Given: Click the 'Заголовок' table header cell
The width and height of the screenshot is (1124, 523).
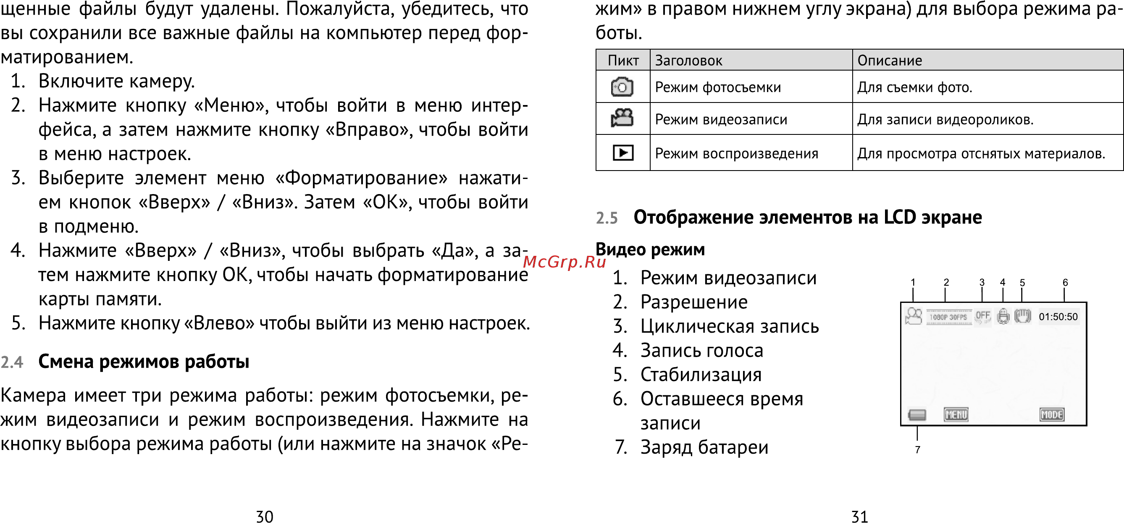Looking at the screenshot, I should pyautogui.click(x=751, y=60).
